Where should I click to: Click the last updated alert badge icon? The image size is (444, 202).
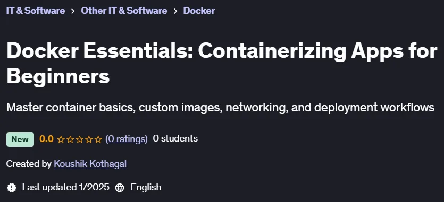(x=12, y=188)
